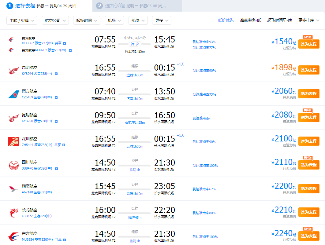This screenshot has height=245, width=325.
Task: Click the Sichuan Airlines logo for 3U8470
Action: 13,165
